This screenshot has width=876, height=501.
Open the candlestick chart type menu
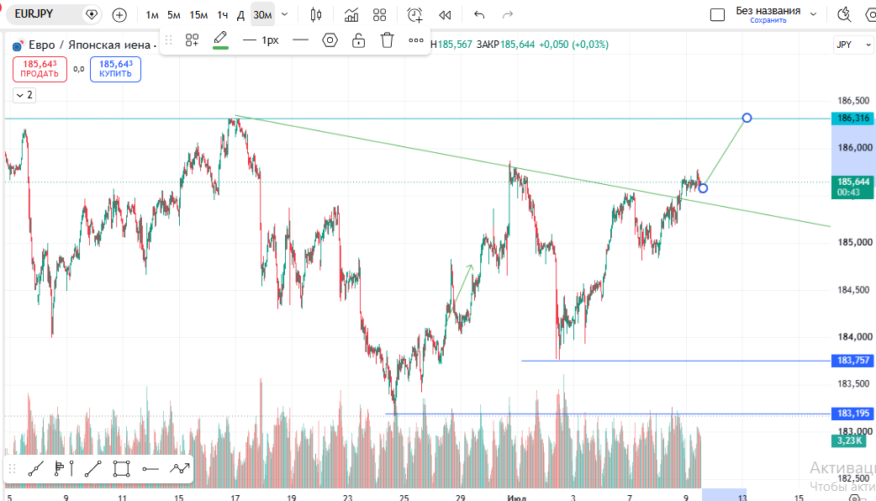[315, 15]
